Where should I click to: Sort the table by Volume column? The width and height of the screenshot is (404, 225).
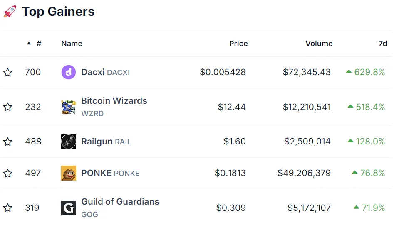coord(319,44)
